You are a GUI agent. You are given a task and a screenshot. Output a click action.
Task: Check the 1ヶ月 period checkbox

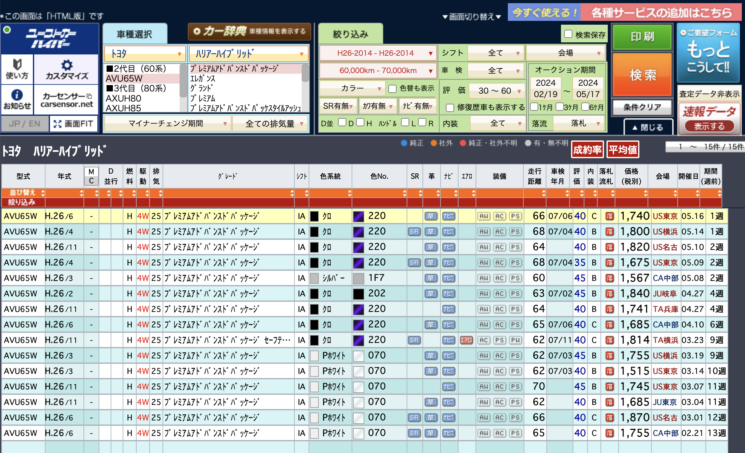(x=534, y=107)
